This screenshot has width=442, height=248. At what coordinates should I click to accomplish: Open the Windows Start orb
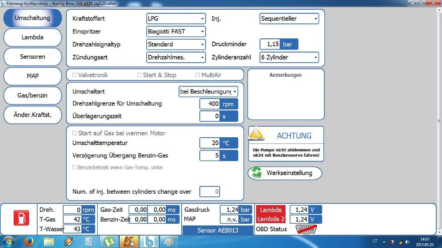(8, 242)
